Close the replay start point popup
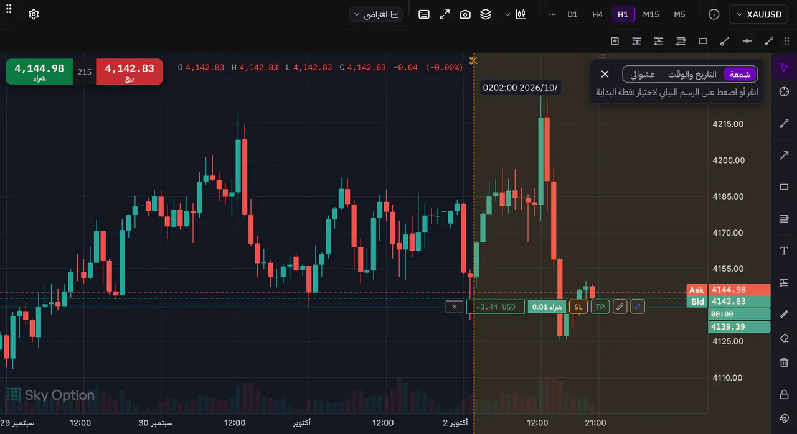The height and width of the screenshot is (434, 797). pos(605,74)
